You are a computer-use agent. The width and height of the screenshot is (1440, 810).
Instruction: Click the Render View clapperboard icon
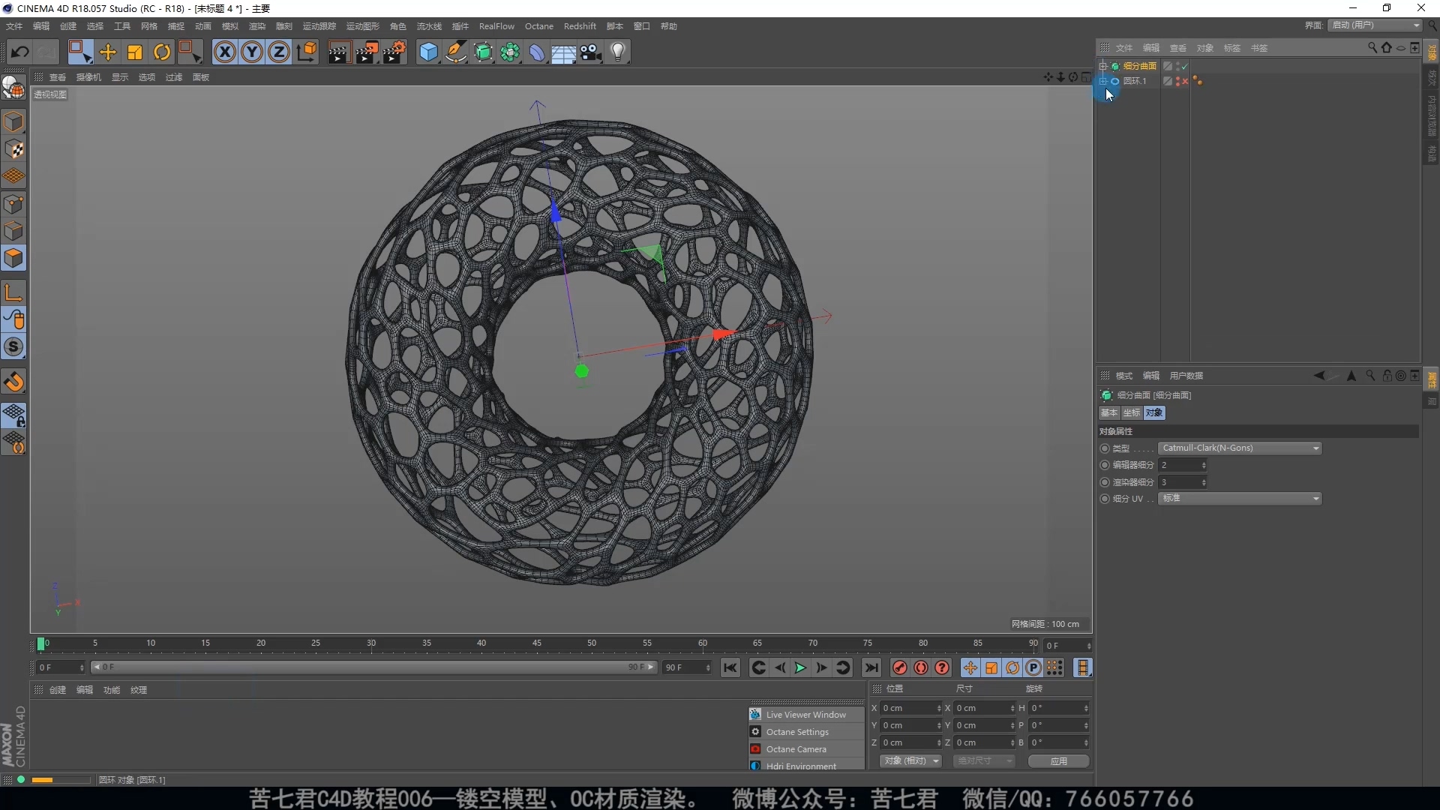[x=339, y=52]
